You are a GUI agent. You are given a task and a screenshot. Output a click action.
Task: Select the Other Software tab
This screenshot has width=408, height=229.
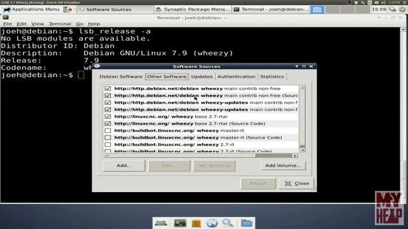(167, 76)
